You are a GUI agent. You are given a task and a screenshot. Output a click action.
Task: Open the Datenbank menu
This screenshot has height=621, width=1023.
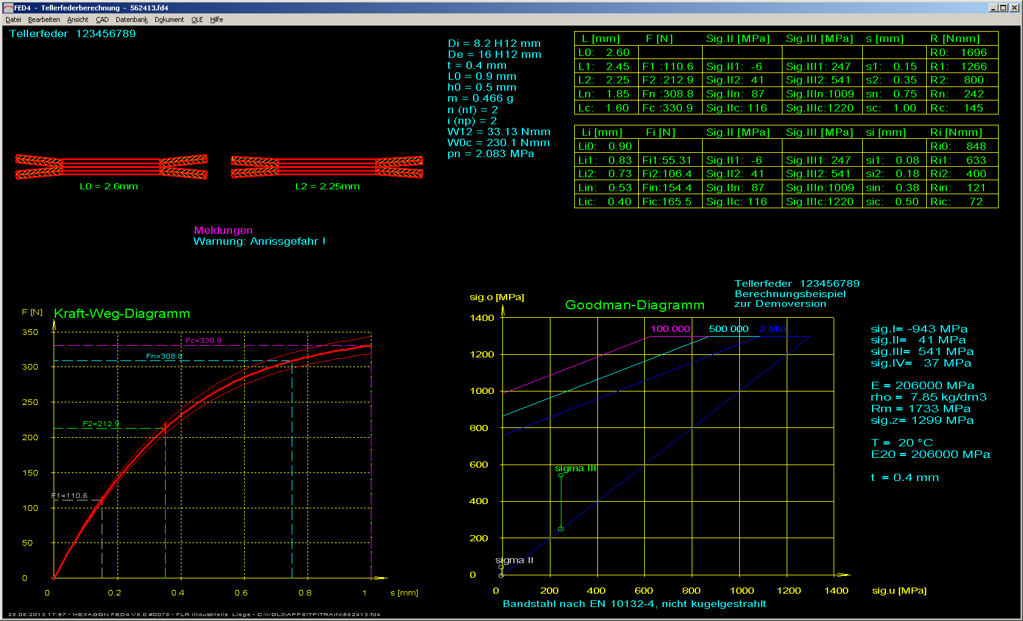[132, 19]
